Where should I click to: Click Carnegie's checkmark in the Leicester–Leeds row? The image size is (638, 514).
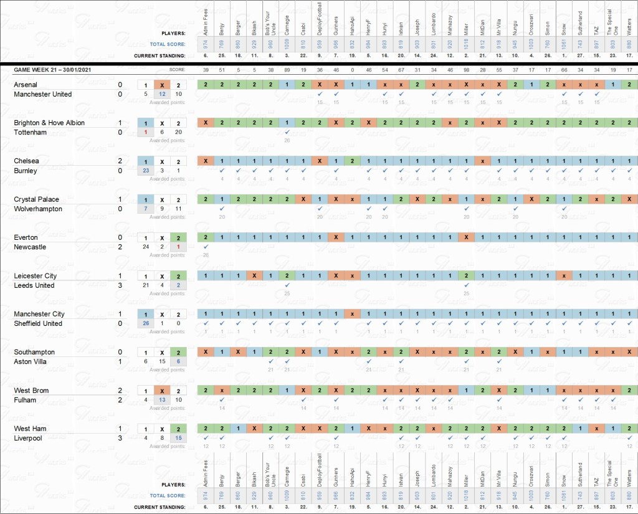click(x=287, y=285)
